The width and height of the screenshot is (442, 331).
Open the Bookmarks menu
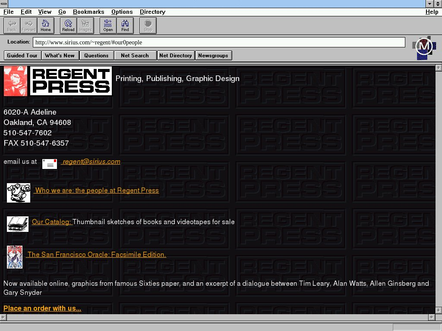(88, 12)
